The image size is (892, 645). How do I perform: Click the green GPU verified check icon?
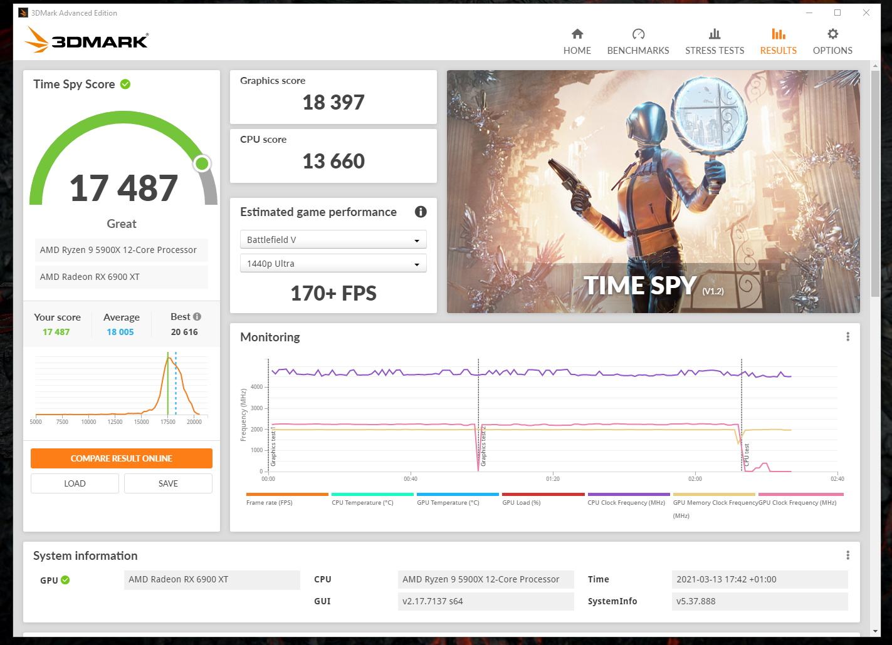(x=65, y=580)
